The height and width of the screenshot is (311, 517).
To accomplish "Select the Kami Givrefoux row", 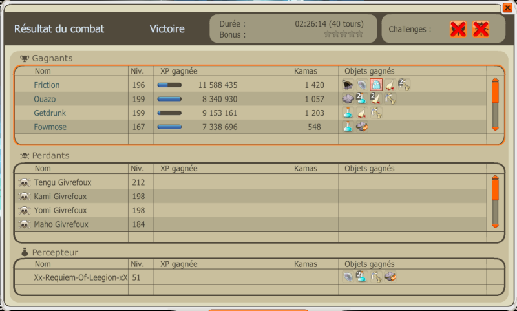I will pos(251,196).
